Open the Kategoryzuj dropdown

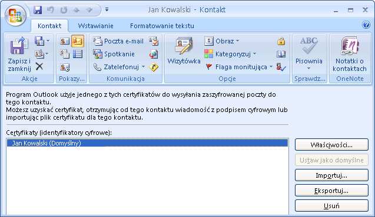tap(230, 54)
